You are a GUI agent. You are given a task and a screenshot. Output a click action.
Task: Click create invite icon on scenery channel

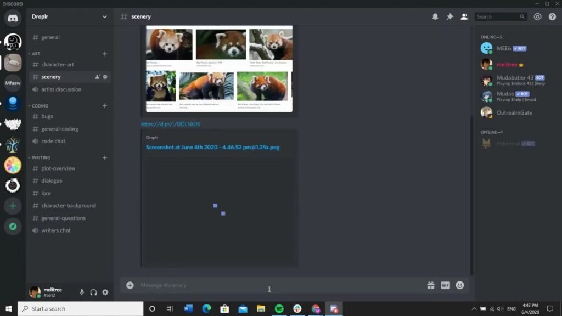pos(97,77)
